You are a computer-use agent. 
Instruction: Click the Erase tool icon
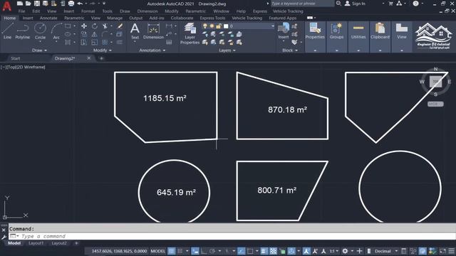tap(120, 26)
